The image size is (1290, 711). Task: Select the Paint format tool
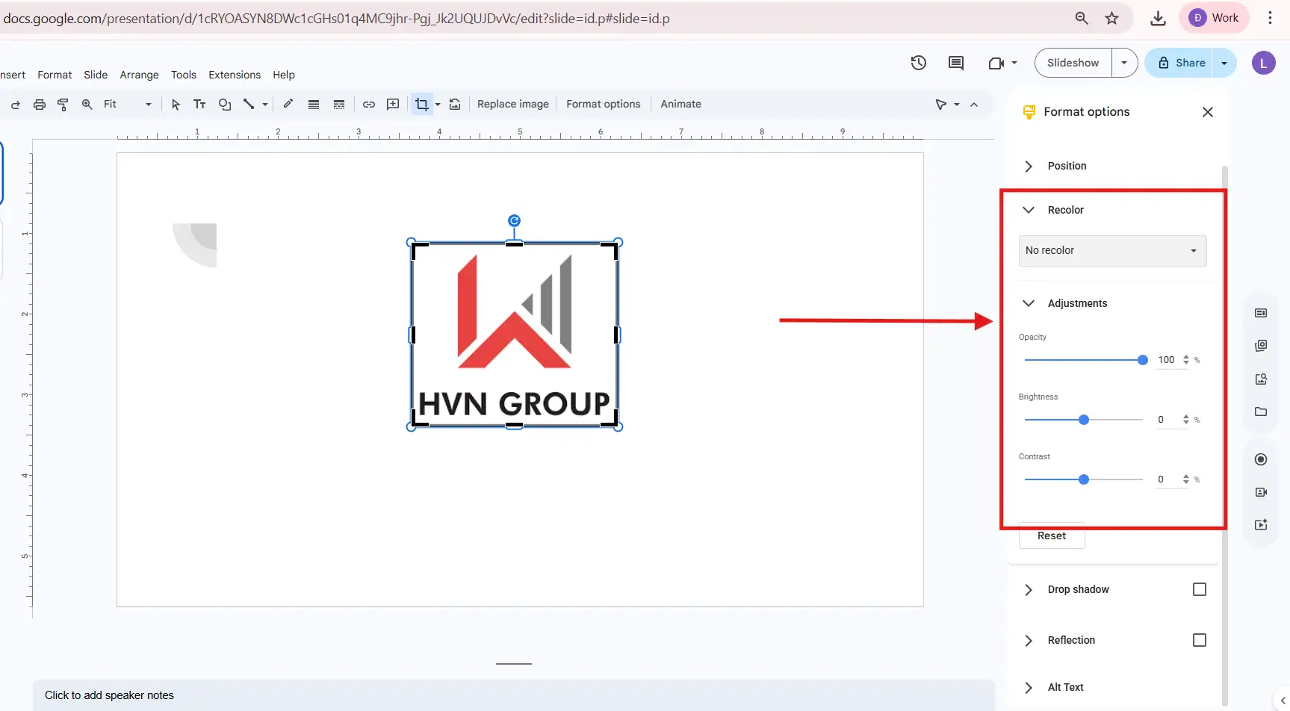coord(63,105)
